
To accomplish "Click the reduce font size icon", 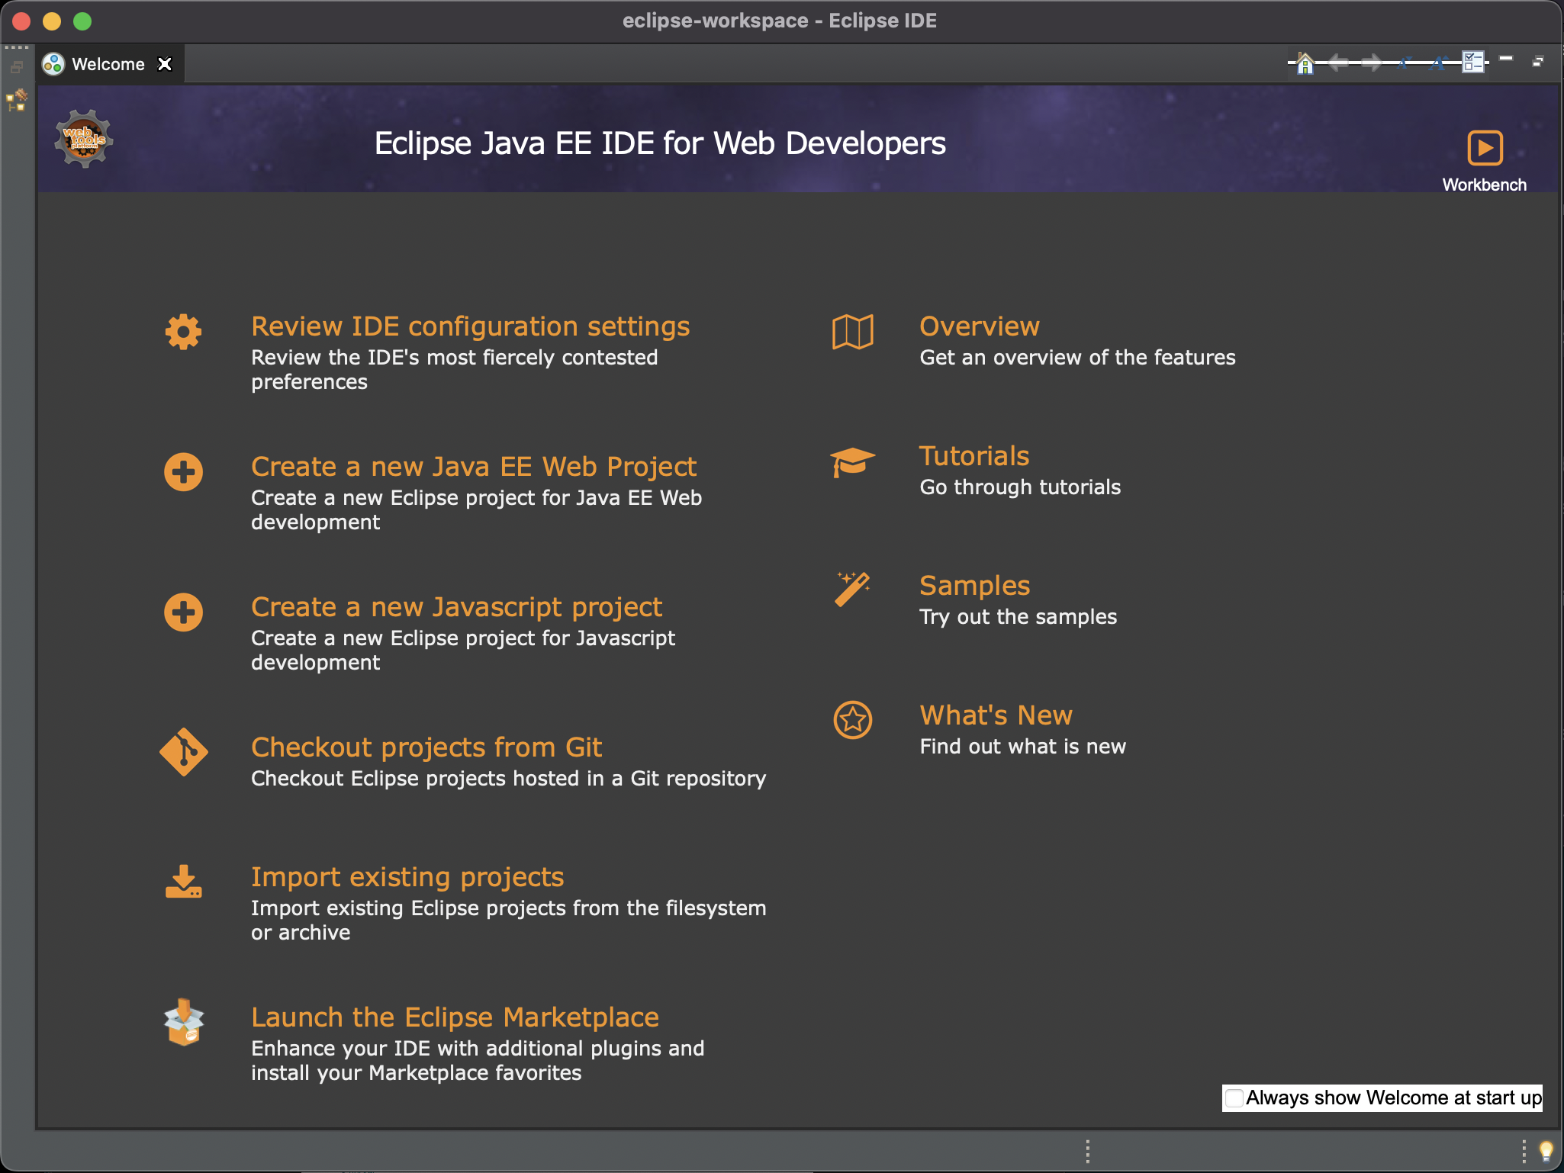I will [x=1405, y=63].
